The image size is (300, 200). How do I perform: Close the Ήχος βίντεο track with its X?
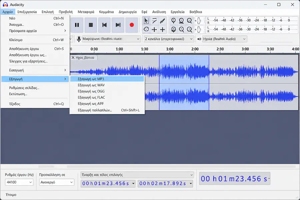pos(73,57)
